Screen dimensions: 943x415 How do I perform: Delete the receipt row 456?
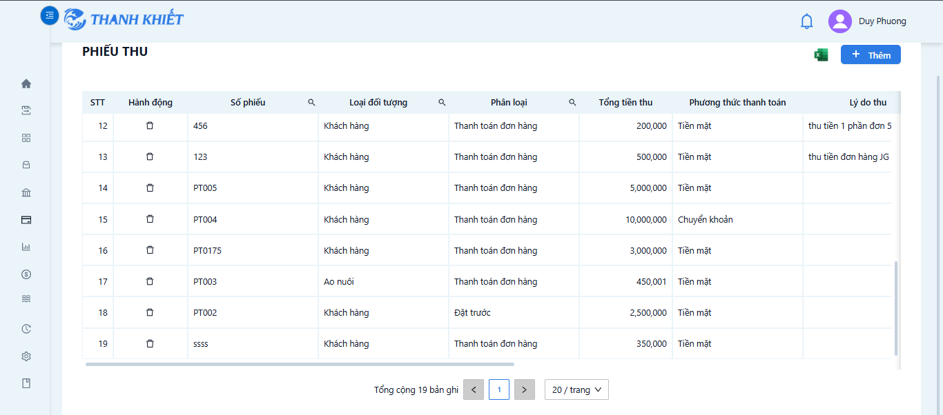(150, 125)
